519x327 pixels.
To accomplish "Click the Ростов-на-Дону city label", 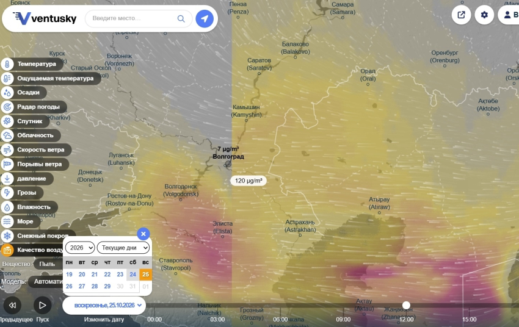I will click(129, 199).
